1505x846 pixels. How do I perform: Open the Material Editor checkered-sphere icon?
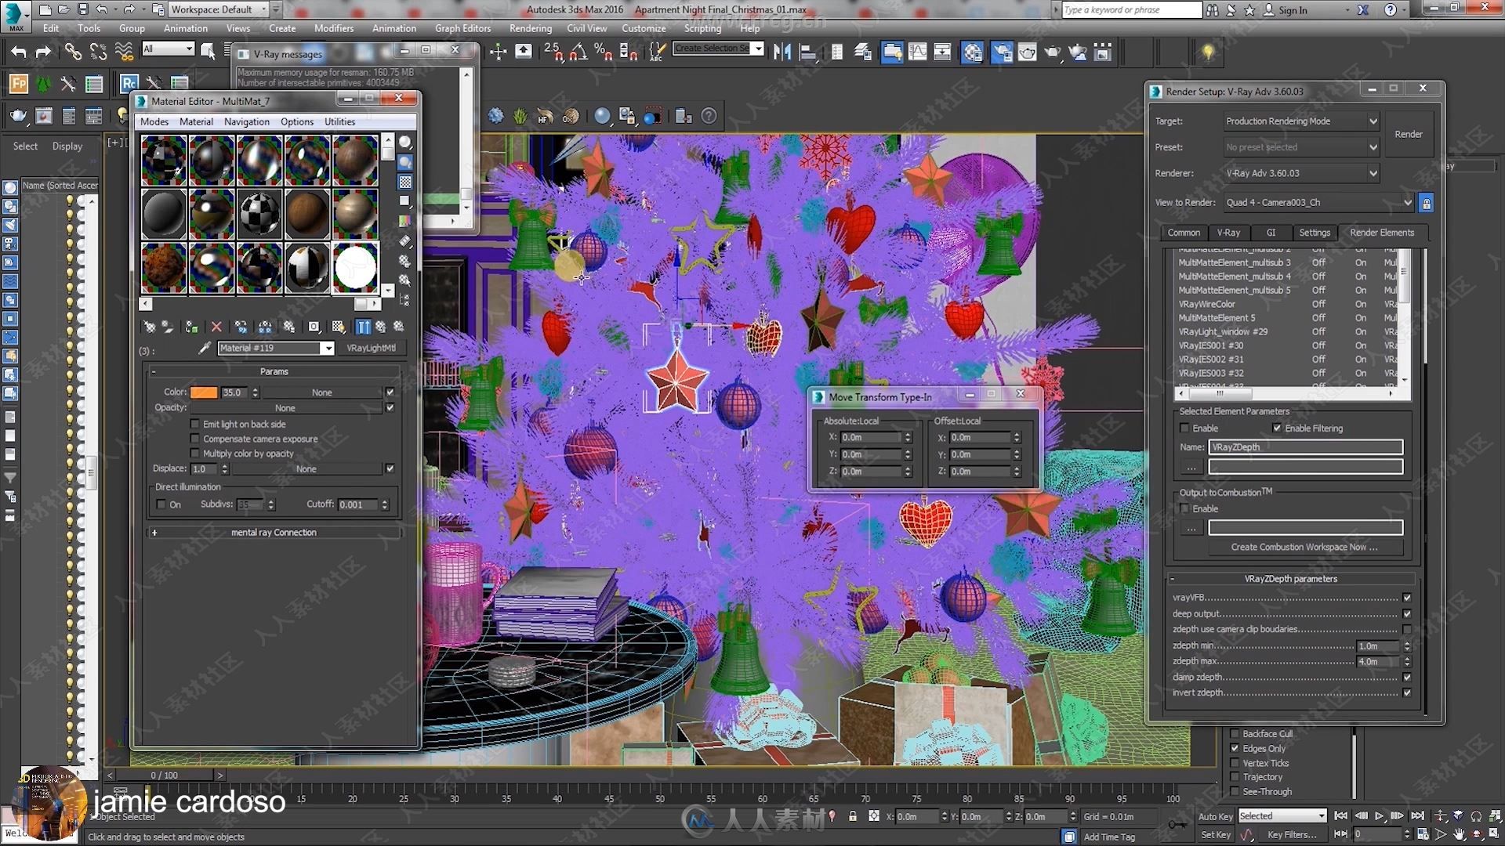click(972, 52)
